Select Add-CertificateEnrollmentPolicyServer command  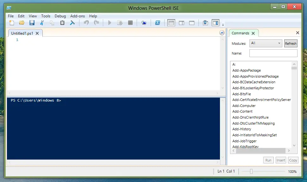[x=261, y=100]
